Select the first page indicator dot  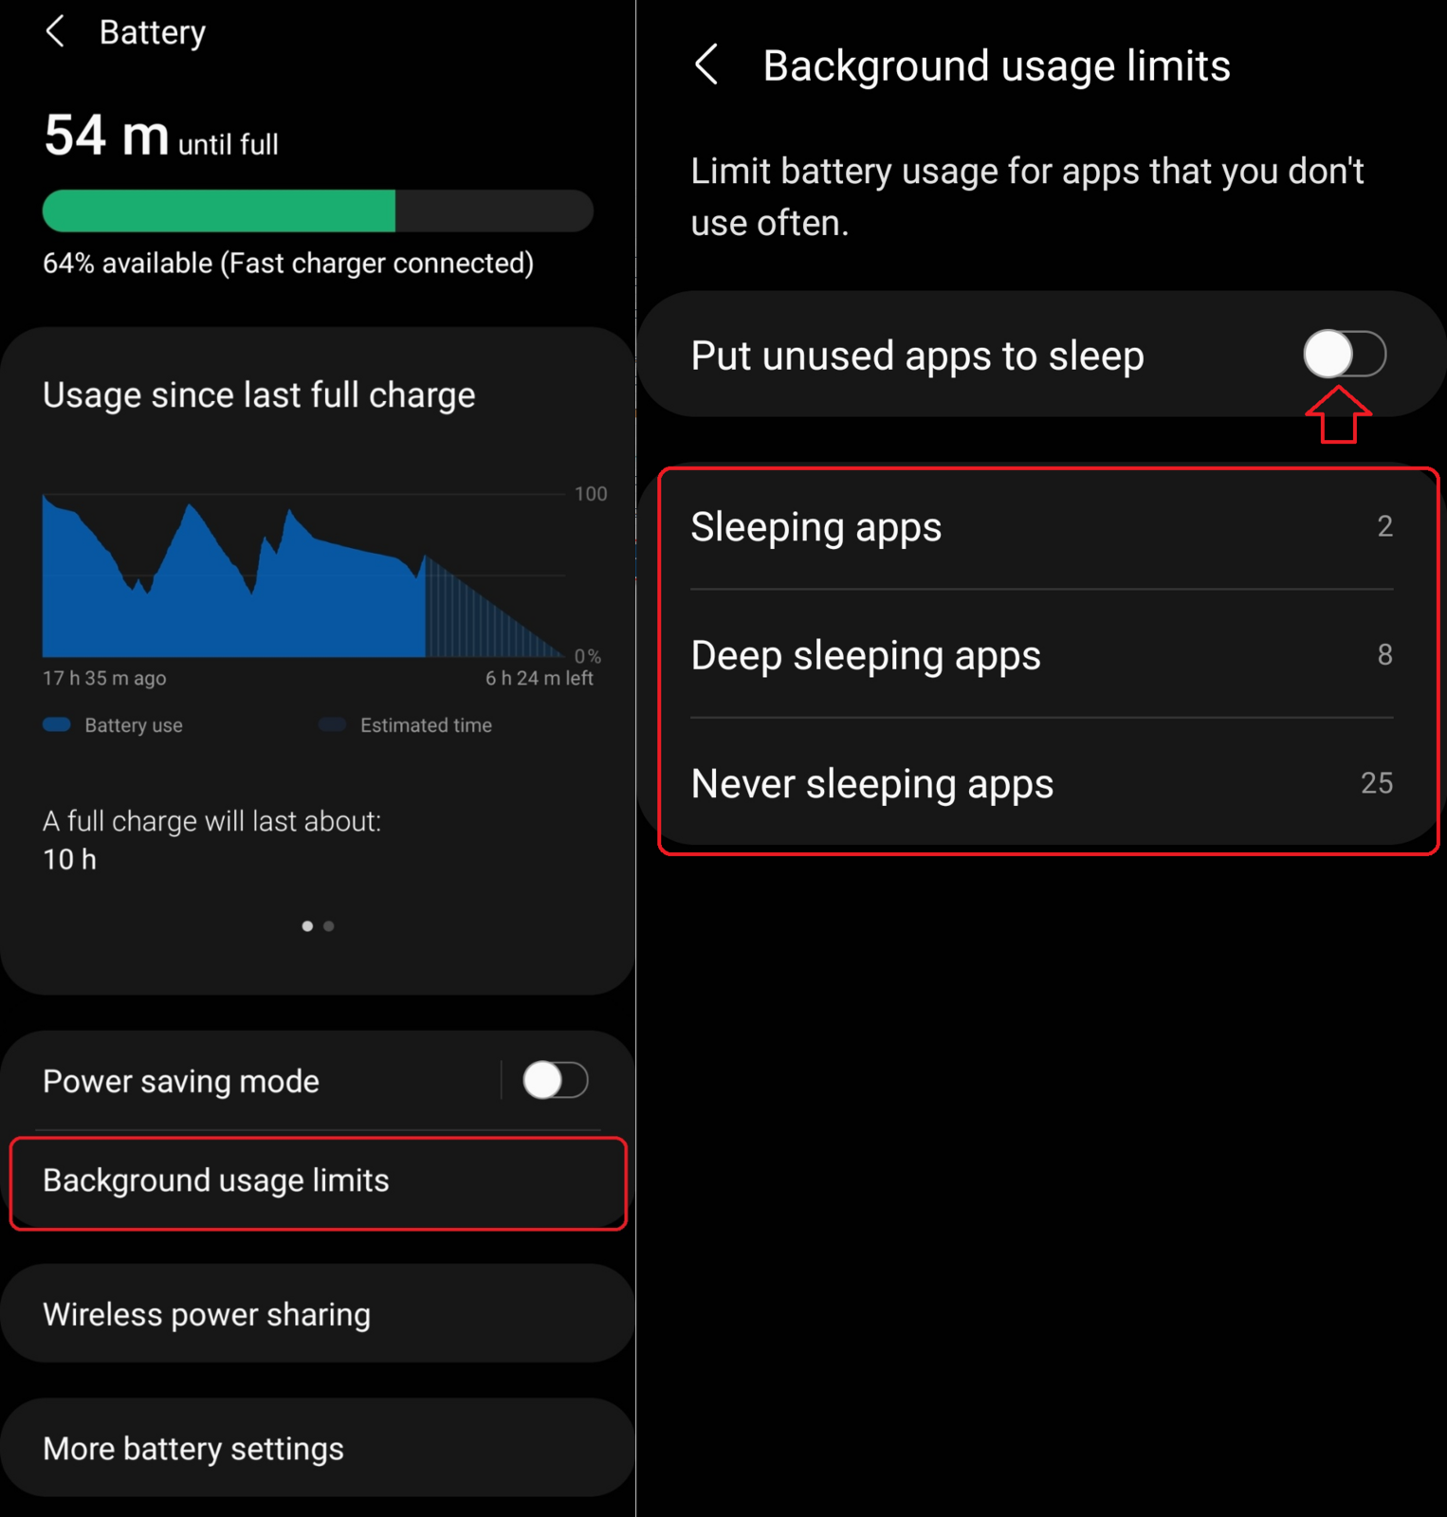click(x=307, y=926)
